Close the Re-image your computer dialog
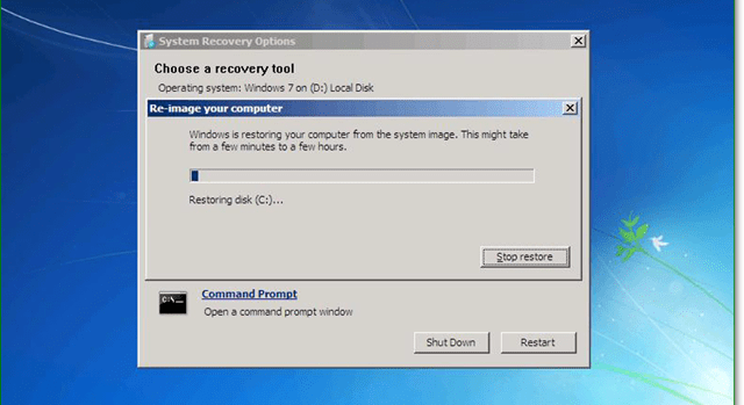 coord(569,108)
